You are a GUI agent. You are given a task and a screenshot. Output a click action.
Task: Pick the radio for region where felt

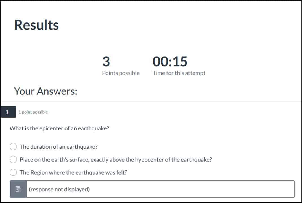click(13, 172)
